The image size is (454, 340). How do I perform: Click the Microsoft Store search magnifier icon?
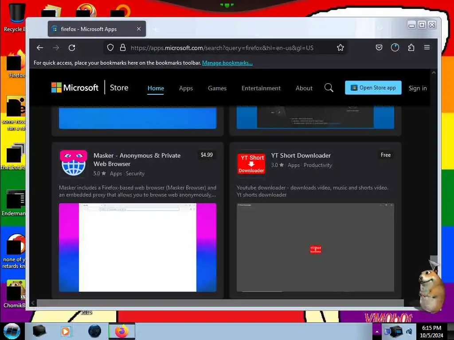329,88
